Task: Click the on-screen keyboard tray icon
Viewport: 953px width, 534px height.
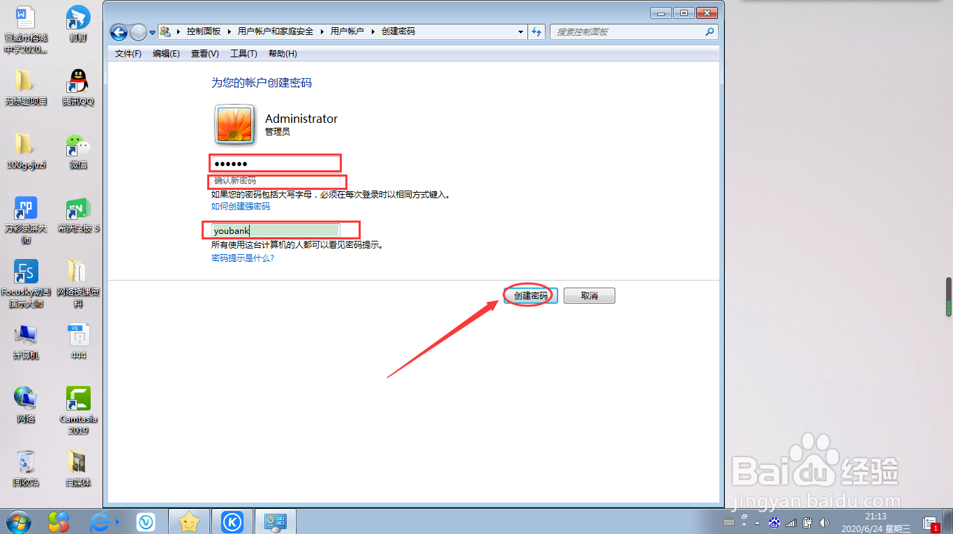Action: tap(729, 522)
